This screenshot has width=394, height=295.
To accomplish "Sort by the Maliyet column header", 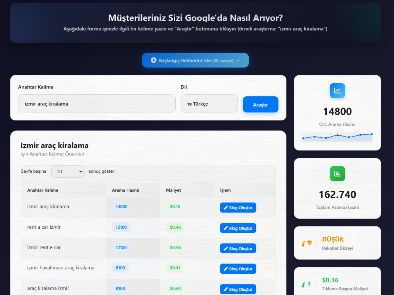I will tap(173, 190).
